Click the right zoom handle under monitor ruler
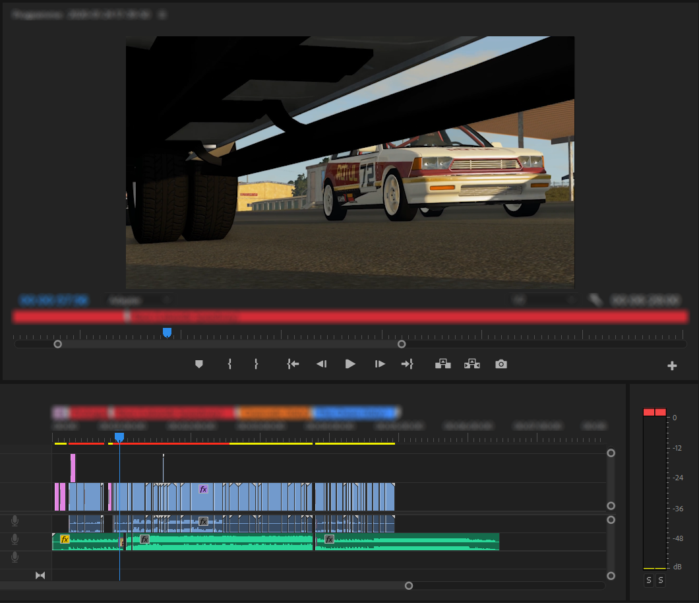This screenshot has width=699, height=603. click(402, 344)
